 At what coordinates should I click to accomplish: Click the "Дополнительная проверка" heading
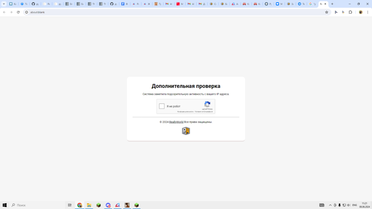click(186, 86)
